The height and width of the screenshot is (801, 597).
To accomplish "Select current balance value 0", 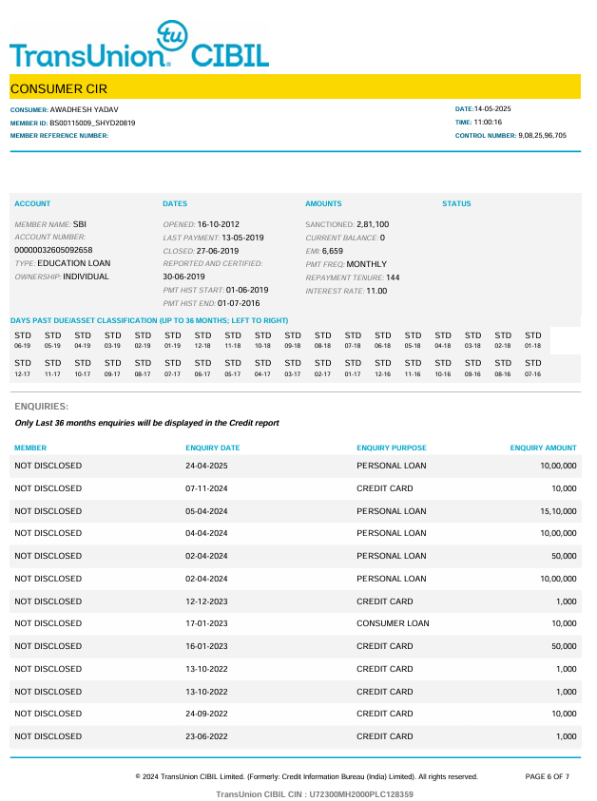I will (x=382, y=238).
